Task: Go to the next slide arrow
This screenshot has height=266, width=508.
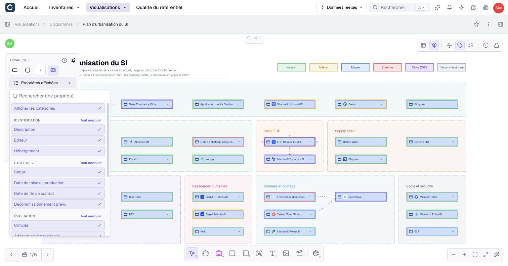Action: tap(48, 255)
